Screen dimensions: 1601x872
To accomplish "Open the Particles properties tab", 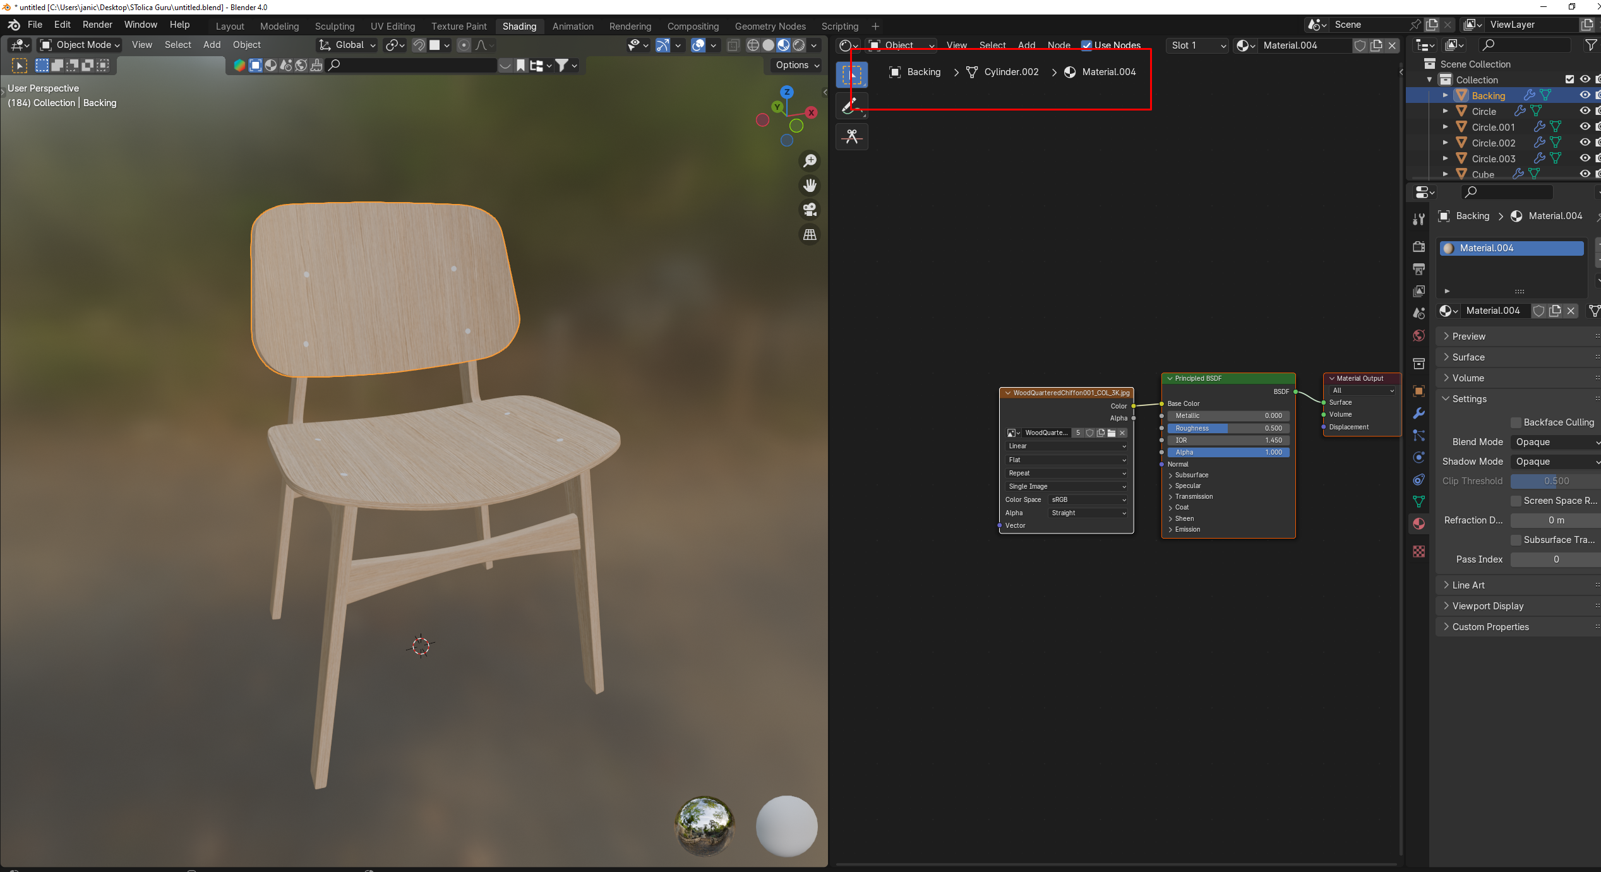I will coord(1418,435).
